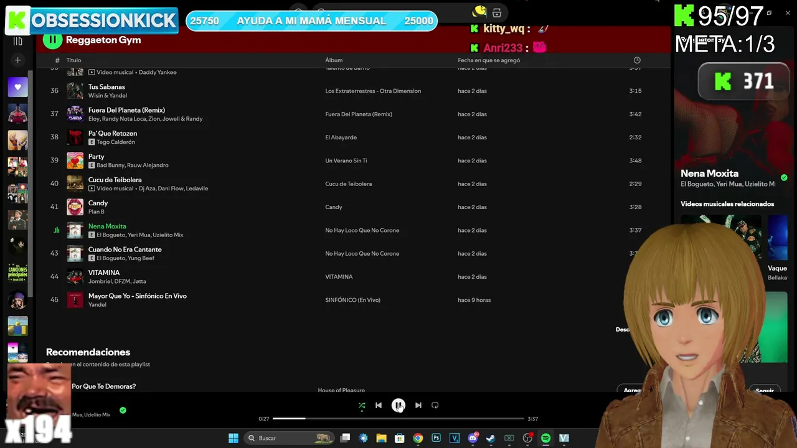
Task: Click the Party track heart cover art
Action: [x=75, y=161]
